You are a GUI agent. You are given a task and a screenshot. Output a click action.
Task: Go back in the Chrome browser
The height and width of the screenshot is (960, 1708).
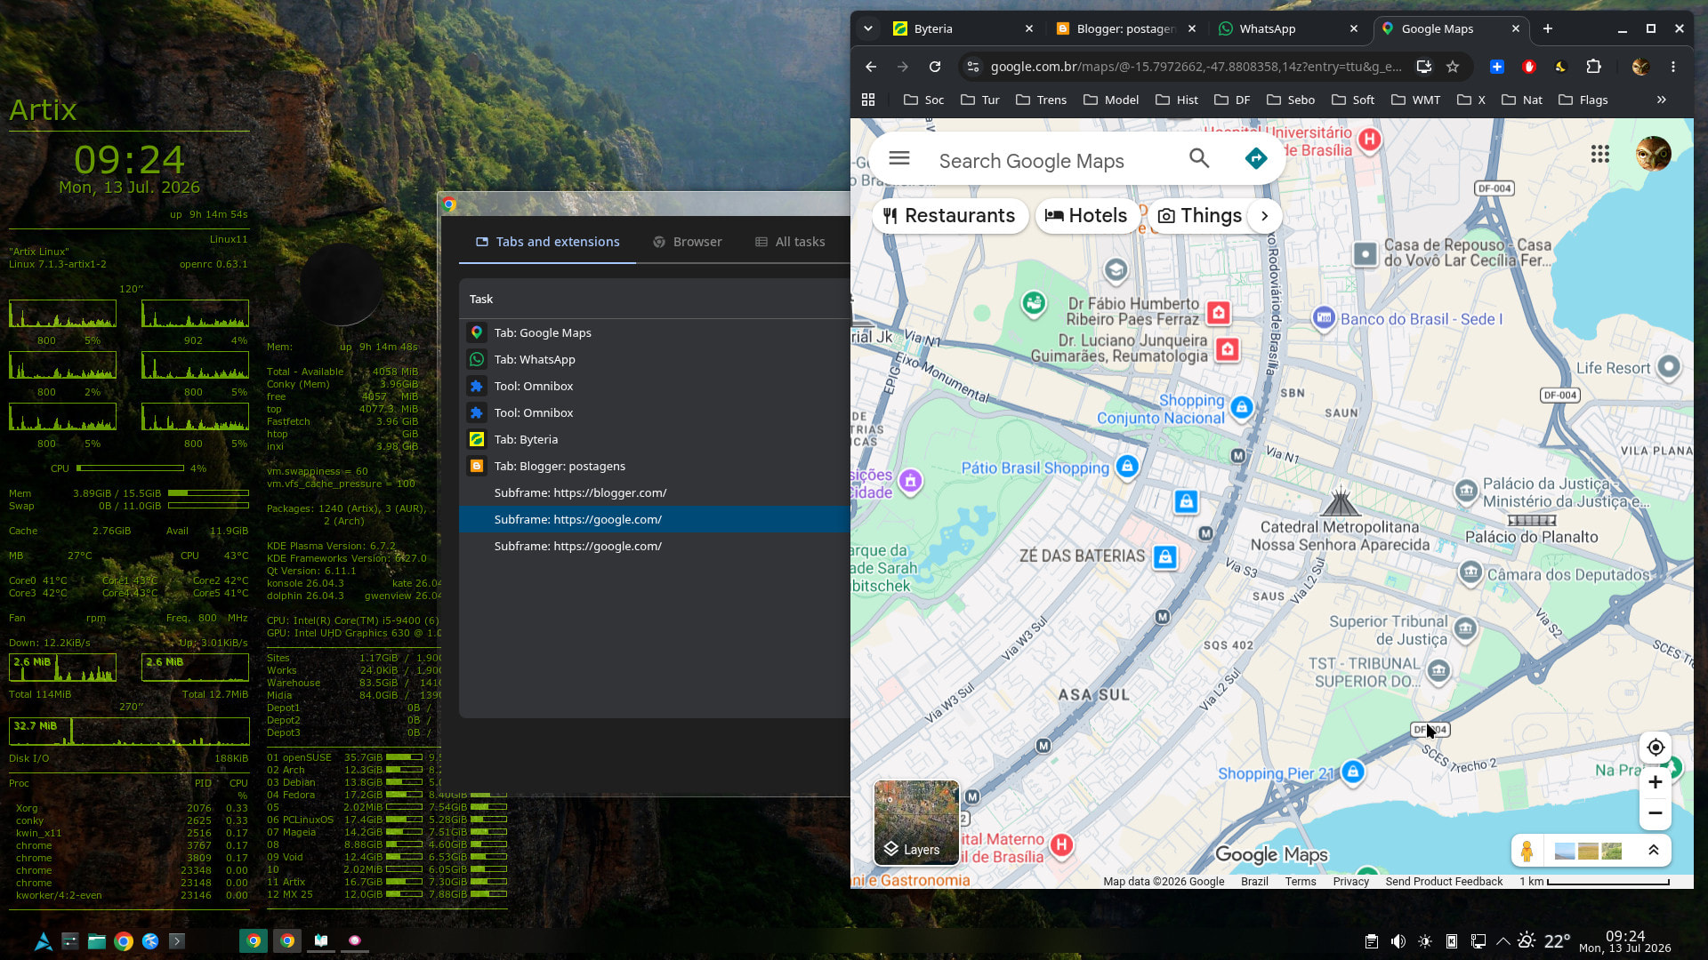click(x=871, y=67)
